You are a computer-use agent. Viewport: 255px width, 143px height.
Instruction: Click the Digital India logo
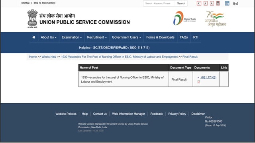184,18
